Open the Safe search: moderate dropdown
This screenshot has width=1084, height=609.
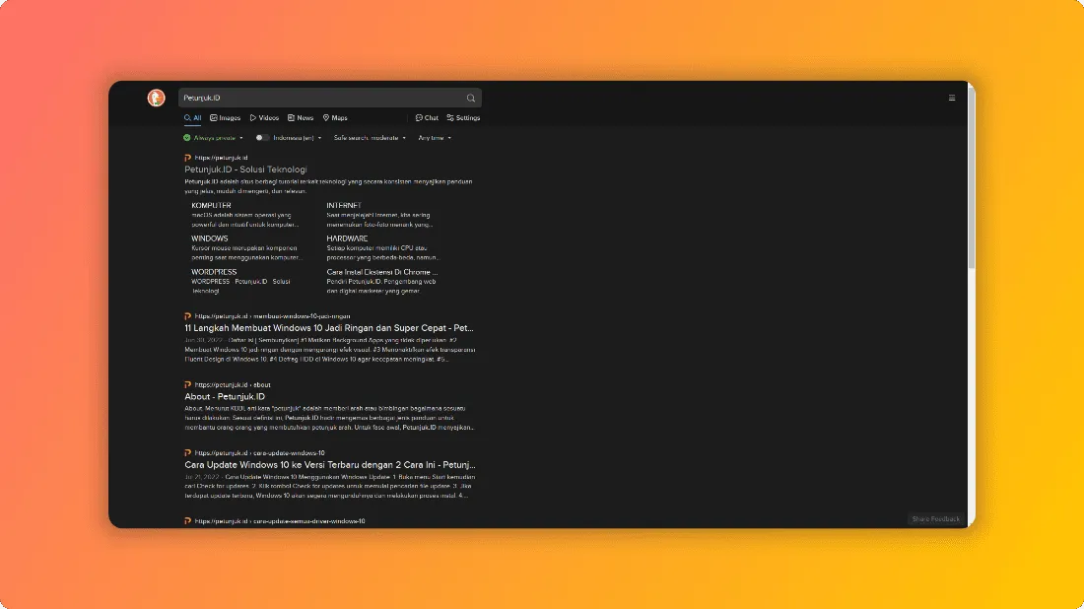click(370, 138)
